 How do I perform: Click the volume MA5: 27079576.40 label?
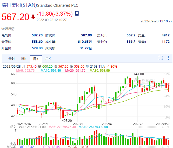(62, 127)
